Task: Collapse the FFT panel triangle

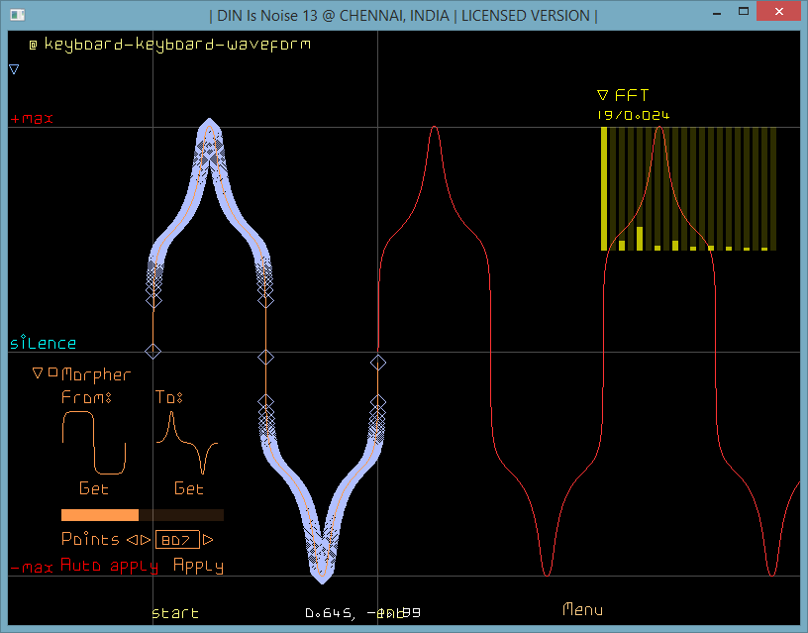Action: point(602,96)
